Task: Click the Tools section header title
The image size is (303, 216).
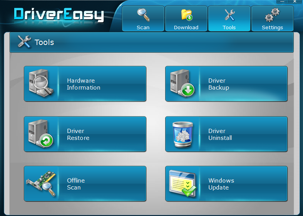Action: pyautogui.click(x=44, y=42)
